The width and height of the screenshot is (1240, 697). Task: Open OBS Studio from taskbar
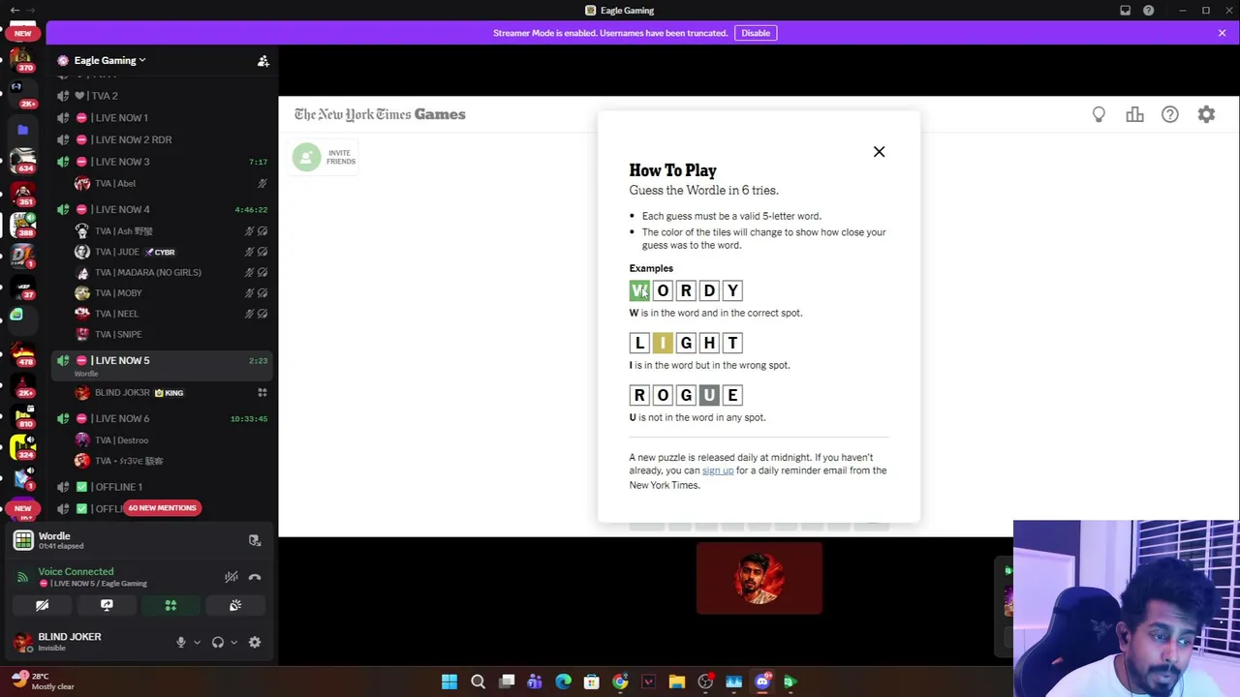pos(705,682)
